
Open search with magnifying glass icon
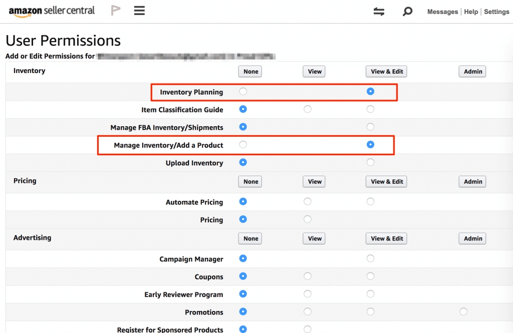pyautogui.click(x=407, y=11)
